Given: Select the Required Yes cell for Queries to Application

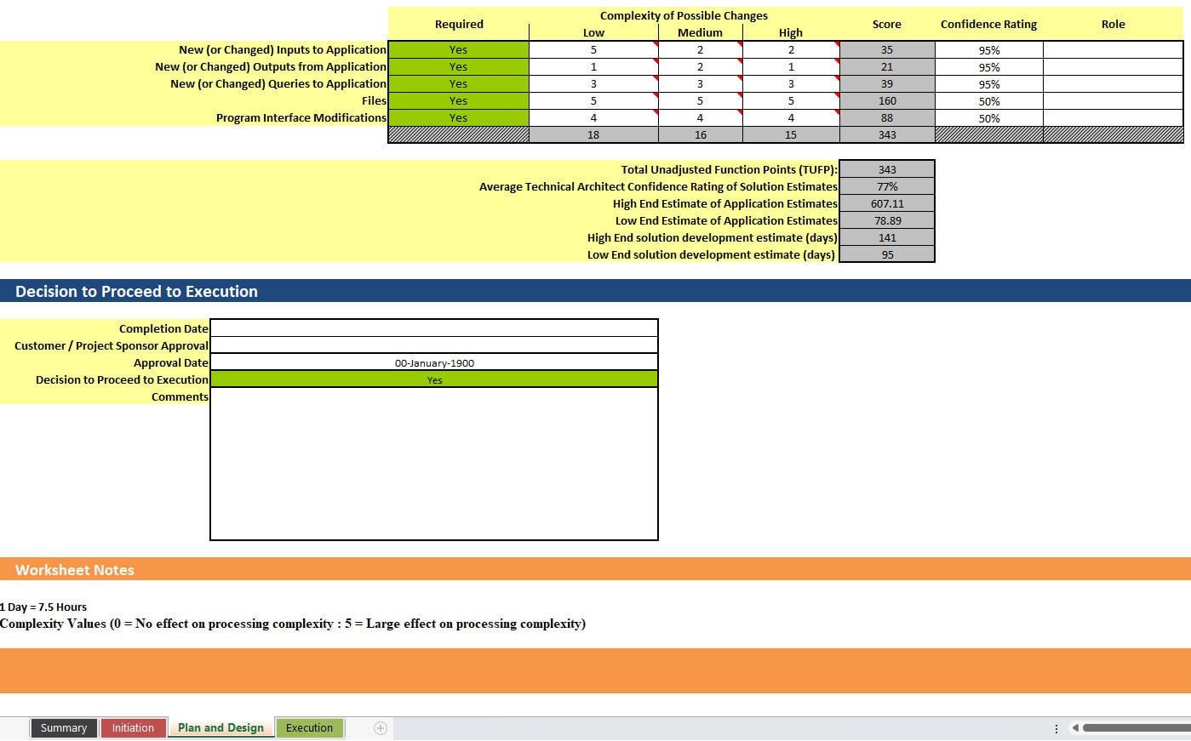Looking at the screenshot, I should (x=459, y=84).
